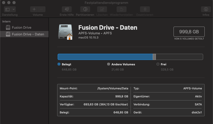The image size is (213, 124).
Task: Select Fusion Drive in the sidebar
Action: (x=22, y=27)
